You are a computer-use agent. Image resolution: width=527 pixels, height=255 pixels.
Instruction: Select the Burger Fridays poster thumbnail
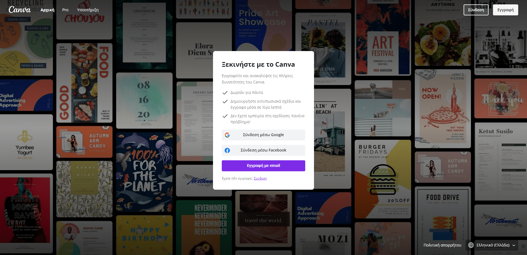[383, 179]
